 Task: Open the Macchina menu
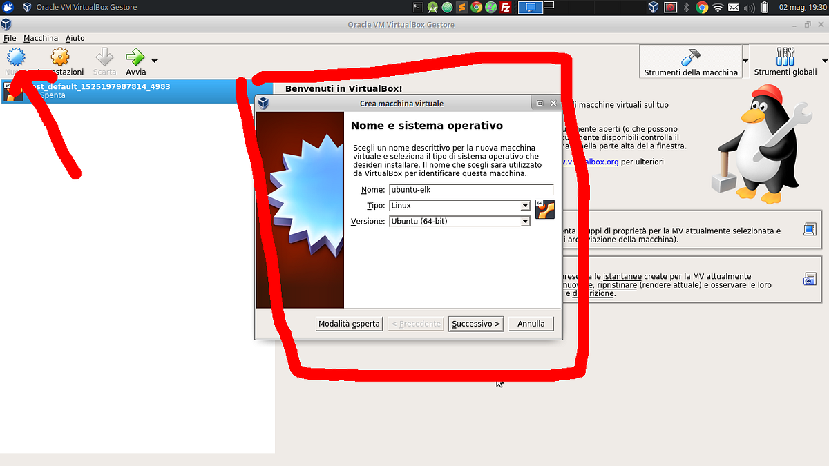coord(41,38)
